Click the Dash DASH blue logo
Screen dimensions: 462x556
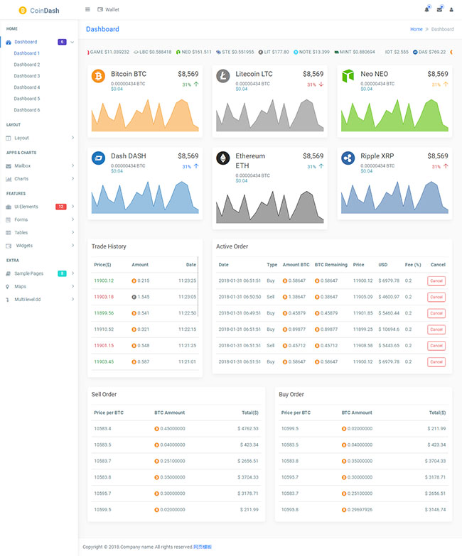click(x=98, y=158)
